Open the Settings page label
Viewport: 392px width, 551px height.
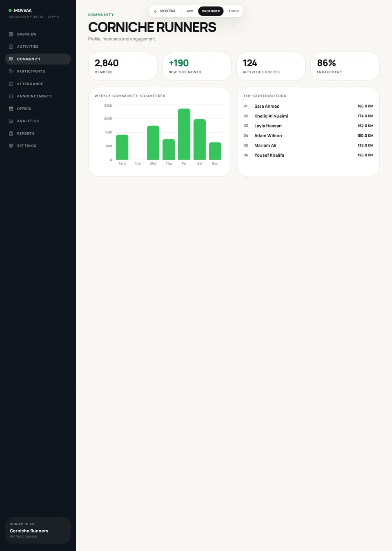pos(27,146)
